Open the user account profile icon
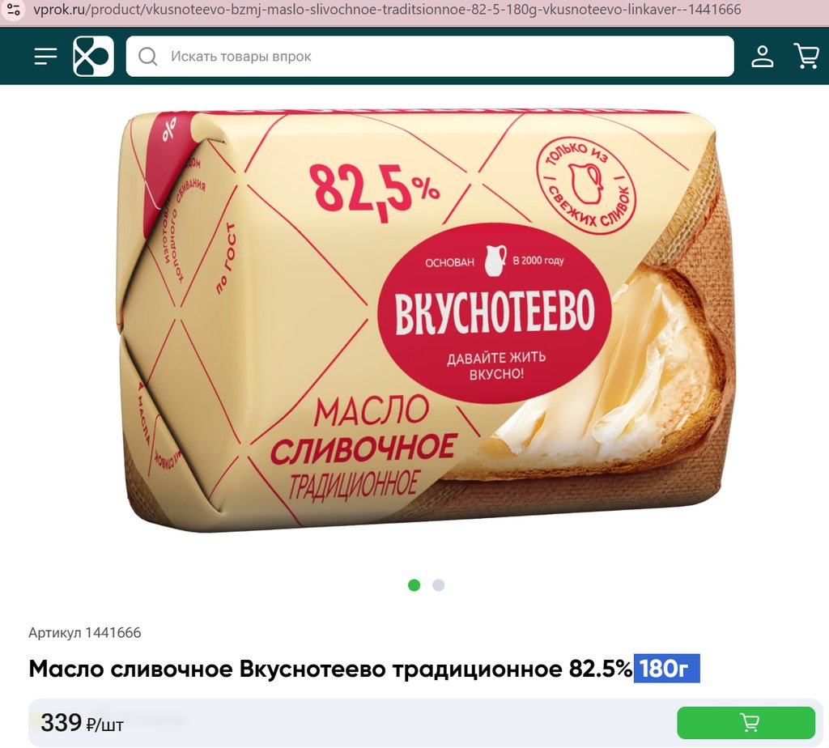 763,56
